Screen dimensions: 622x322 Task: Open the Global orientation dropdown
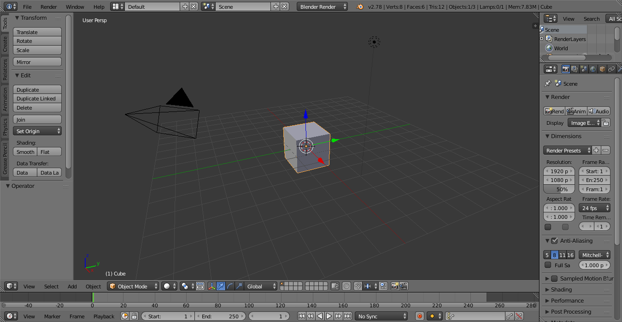(261, 286)
